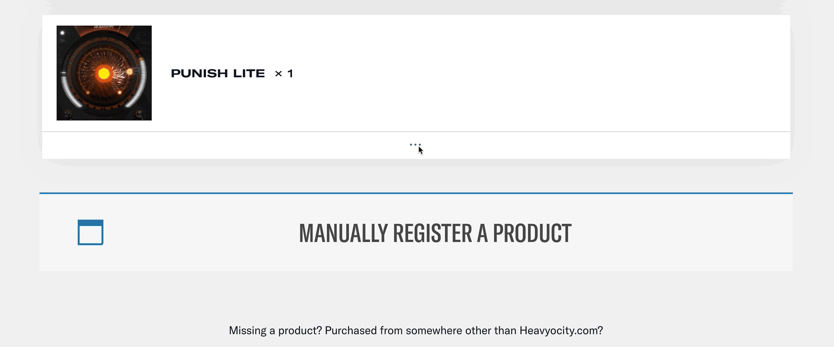
Task: Click the × 1 quantity label
Action: tap(284, 73)
